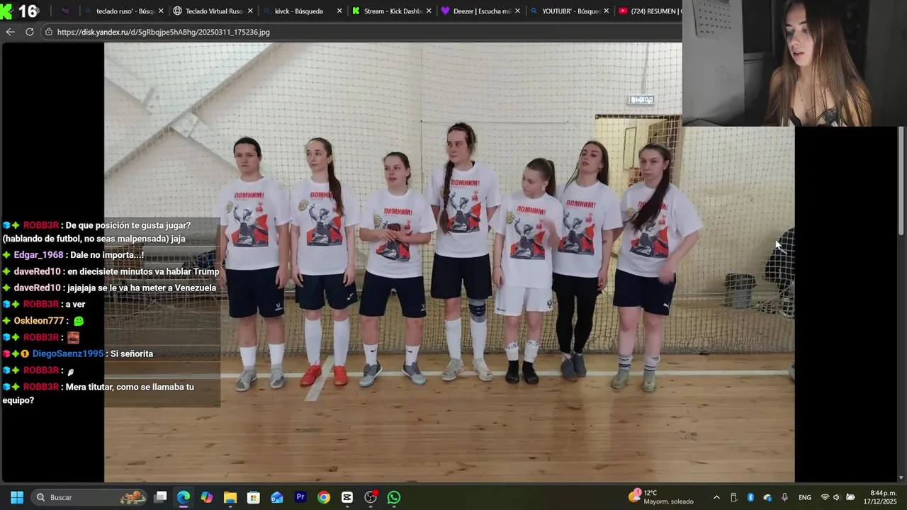Open WhatsApp from the taskbar
The height and width of the screenshot is (510, 907).
(394, 497)
